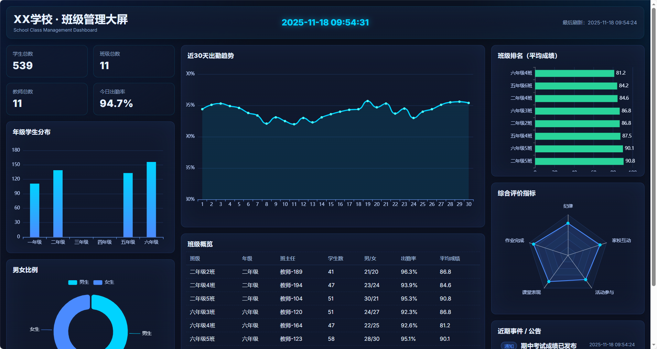The height and width of the screenshot is (349, 657).
Task: Click the scrollbar down arrow
Action: pos(654,345)
